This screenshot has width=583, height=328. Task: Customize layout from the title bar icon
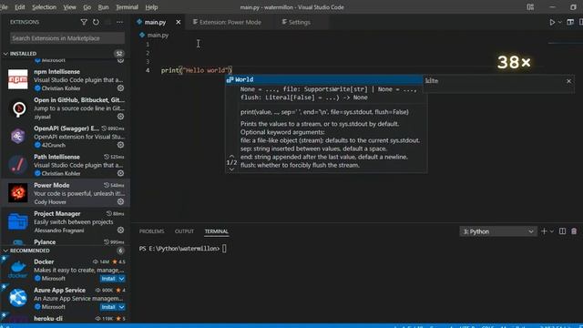coord(530,7)
